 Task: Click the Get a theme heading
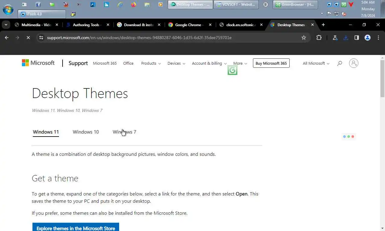55,178
